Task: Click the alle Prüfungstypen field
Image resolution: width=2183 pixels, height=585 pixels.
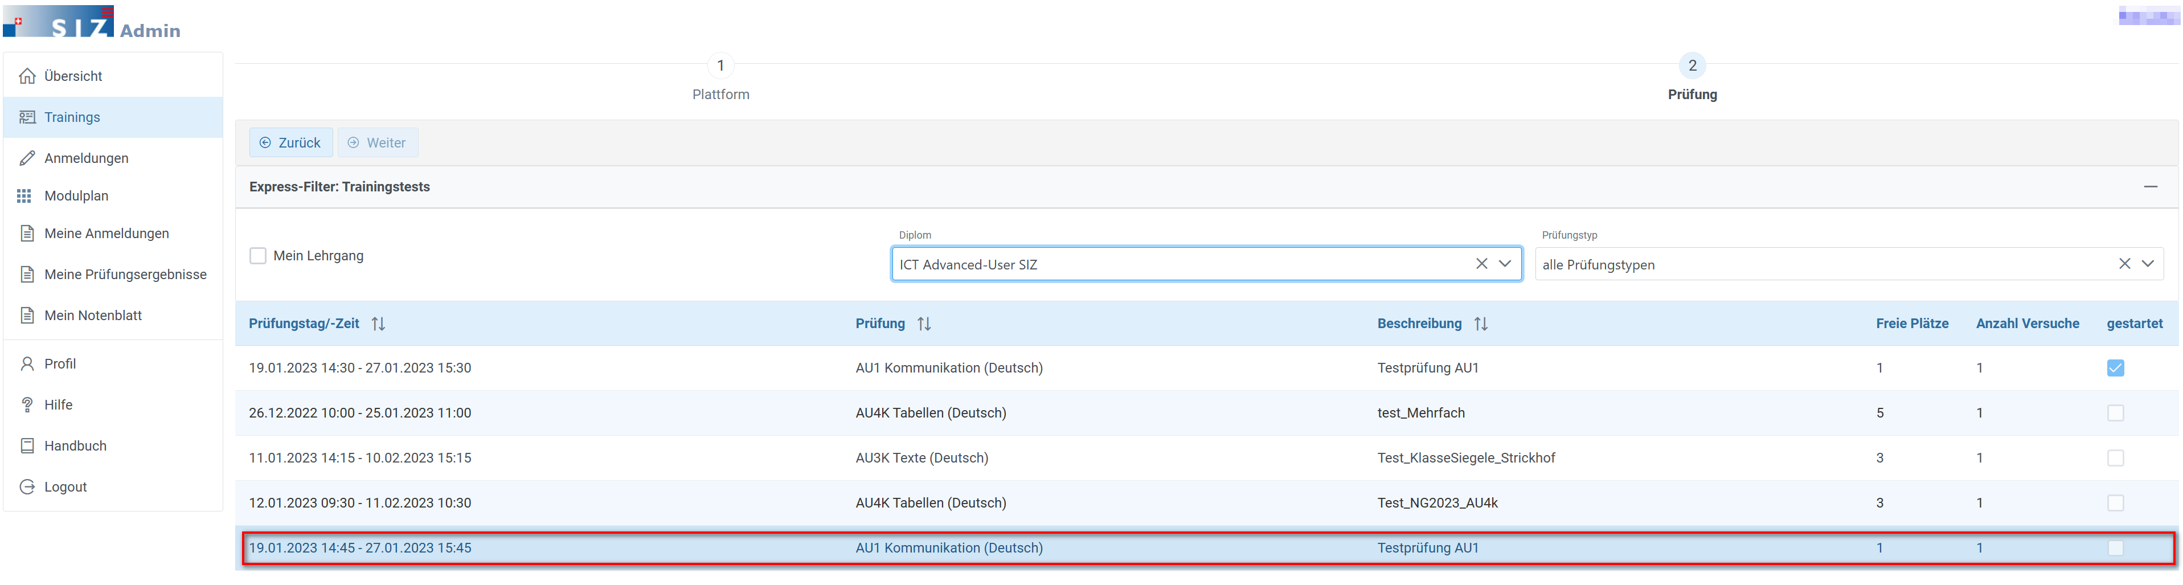Action: 1849,264
